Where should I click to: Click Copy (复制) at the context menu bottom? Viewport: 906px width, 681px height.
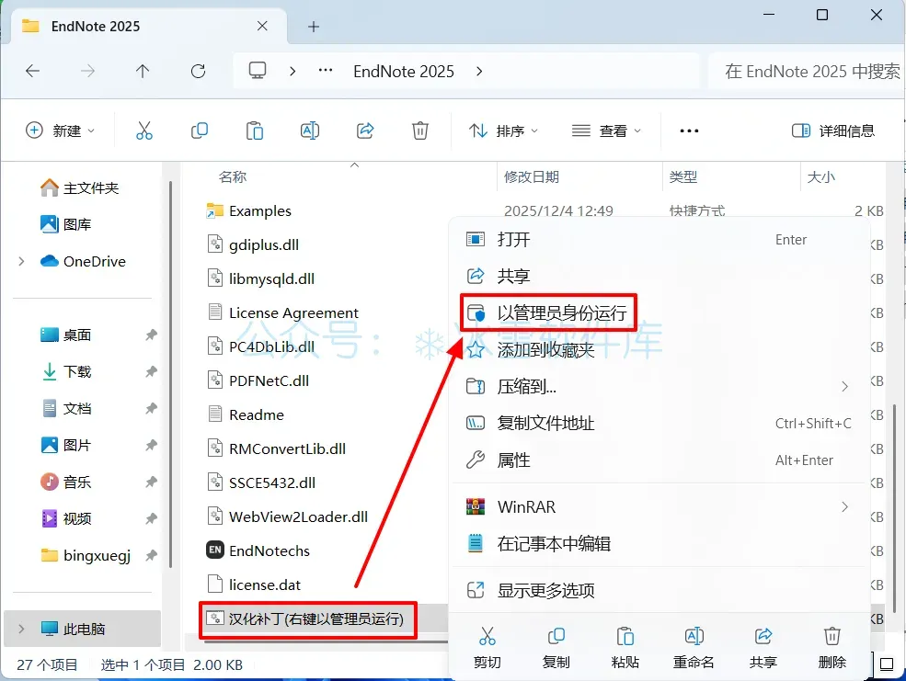click(556, 648)
